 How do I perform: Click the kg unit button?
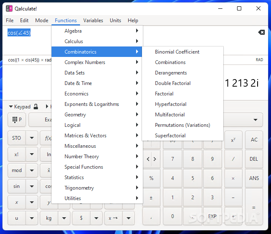49,218
